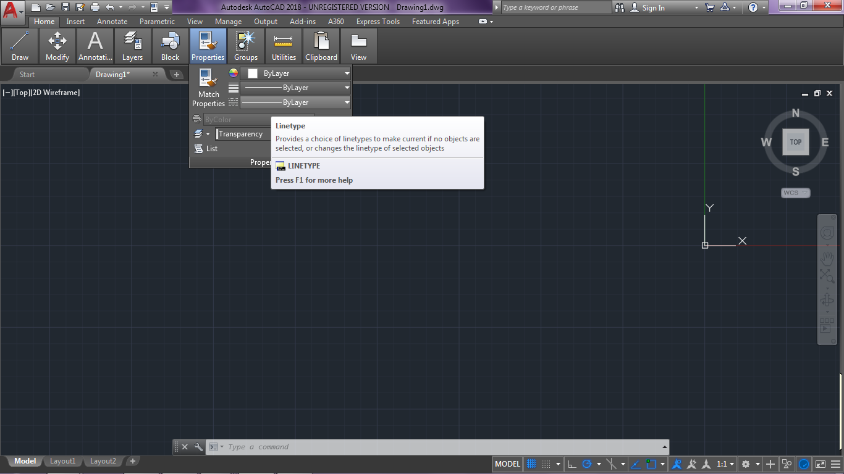Open Object Color ByLayer dropdown
This screenshot has width=844, height=474.
point(295,73)
